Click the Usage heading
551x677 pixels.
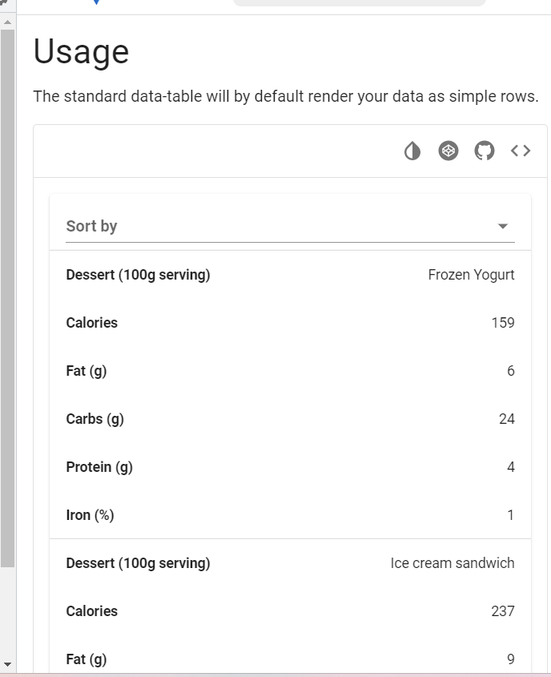(x=81, y=52)
